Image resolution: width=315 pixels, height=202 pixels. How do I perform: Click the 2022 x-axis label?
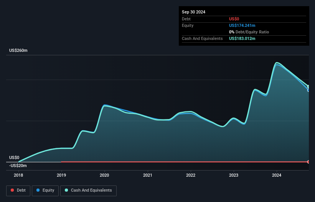click(190, 175)
